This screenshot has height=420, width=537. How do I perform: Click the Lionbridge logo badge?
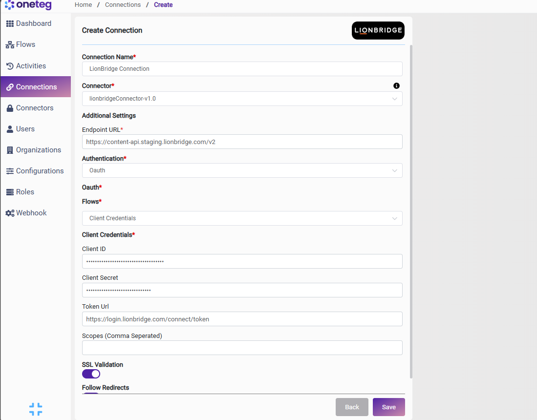tap(378, 30)
